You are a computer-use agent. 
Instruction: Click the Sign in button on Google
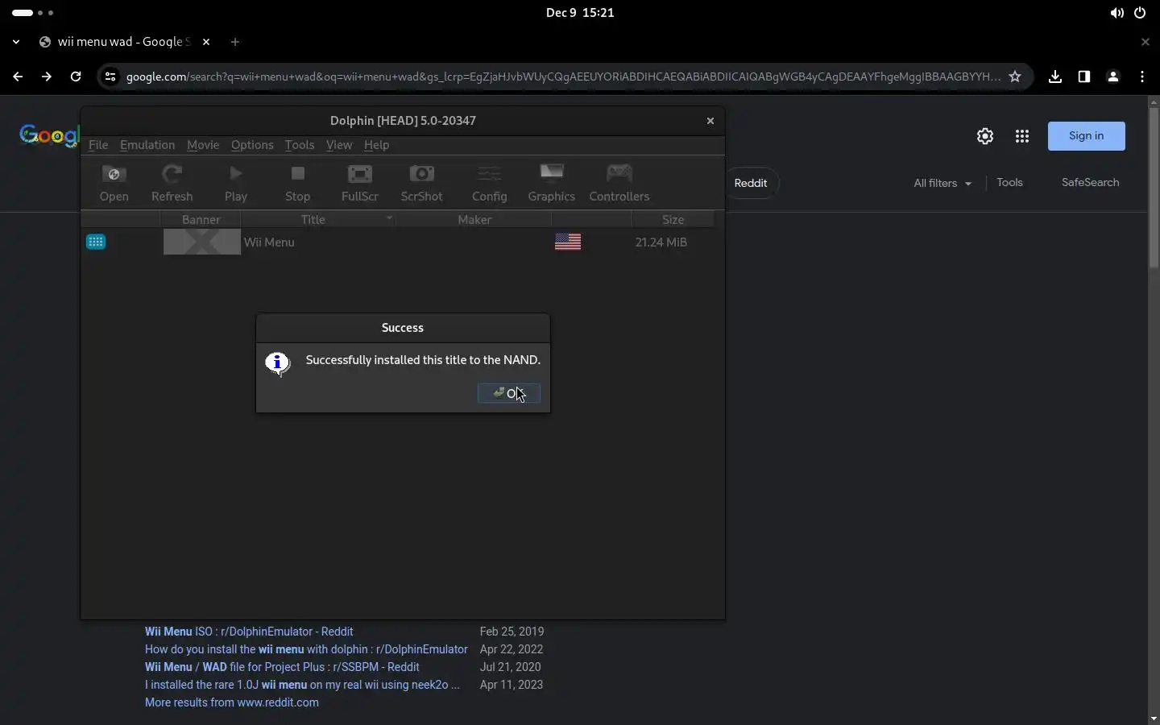tap(1087, 136)
